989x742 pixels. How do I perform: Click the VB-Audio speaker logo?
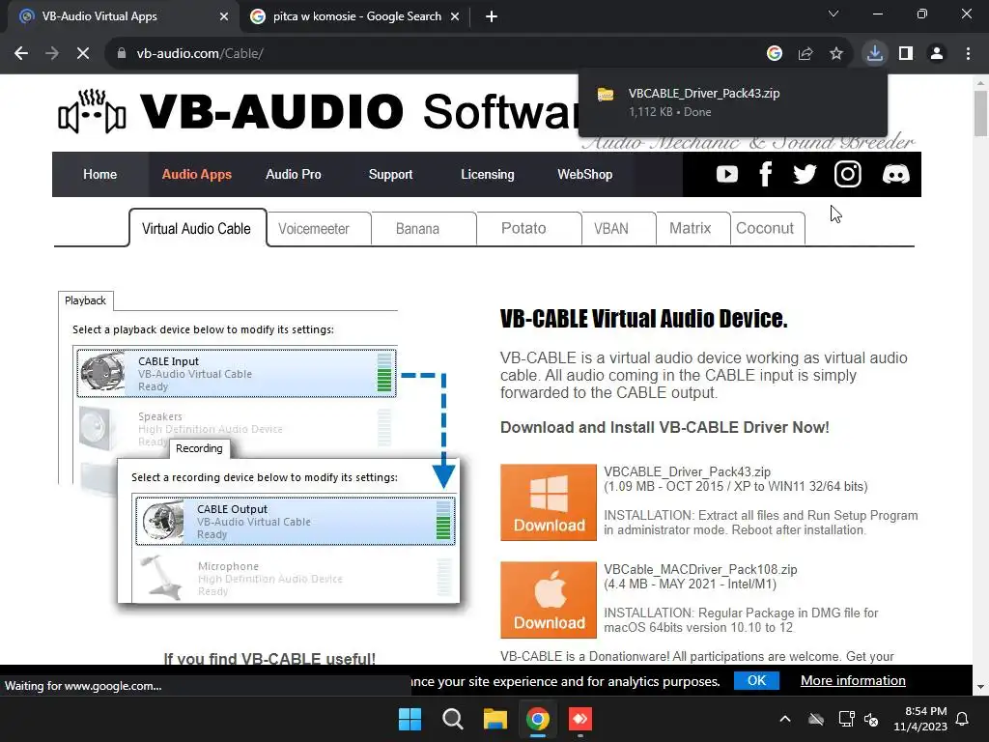[x=92, y=112]
